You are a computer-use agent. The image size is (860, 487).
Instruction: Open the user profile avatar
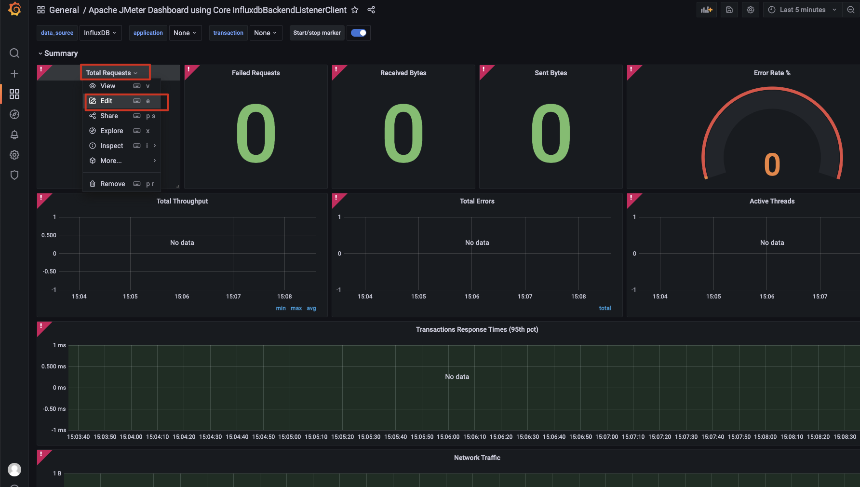point(14,469)
